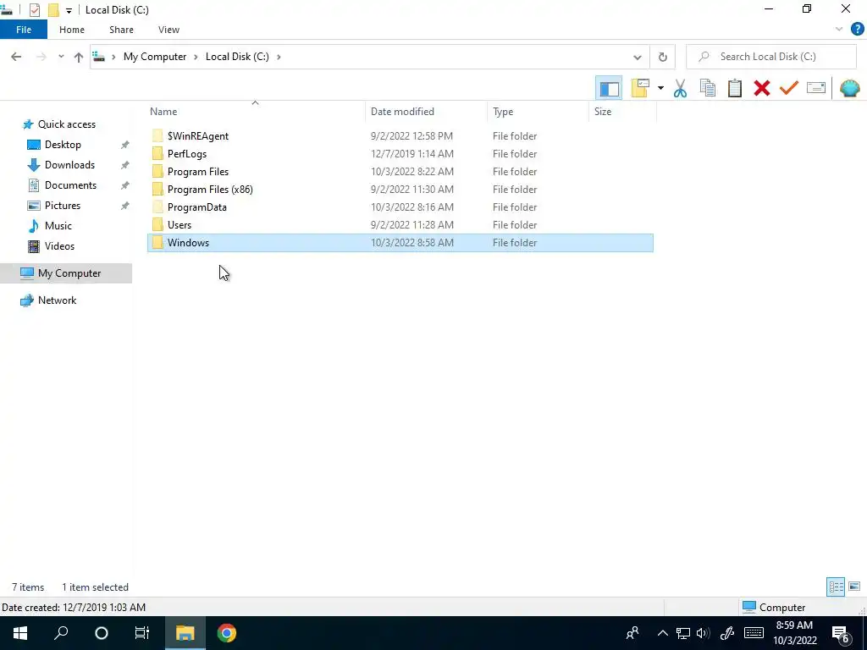Select My Computer in navigation pane
Viewport: 867px width, 650px height.
click(66, 273)
